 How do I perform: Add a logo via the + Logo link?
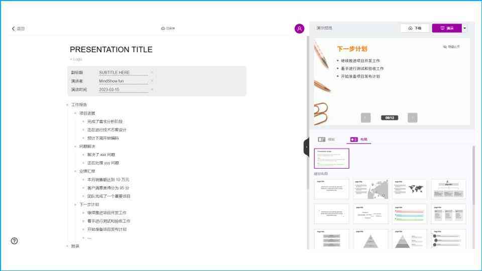[76, 59]
